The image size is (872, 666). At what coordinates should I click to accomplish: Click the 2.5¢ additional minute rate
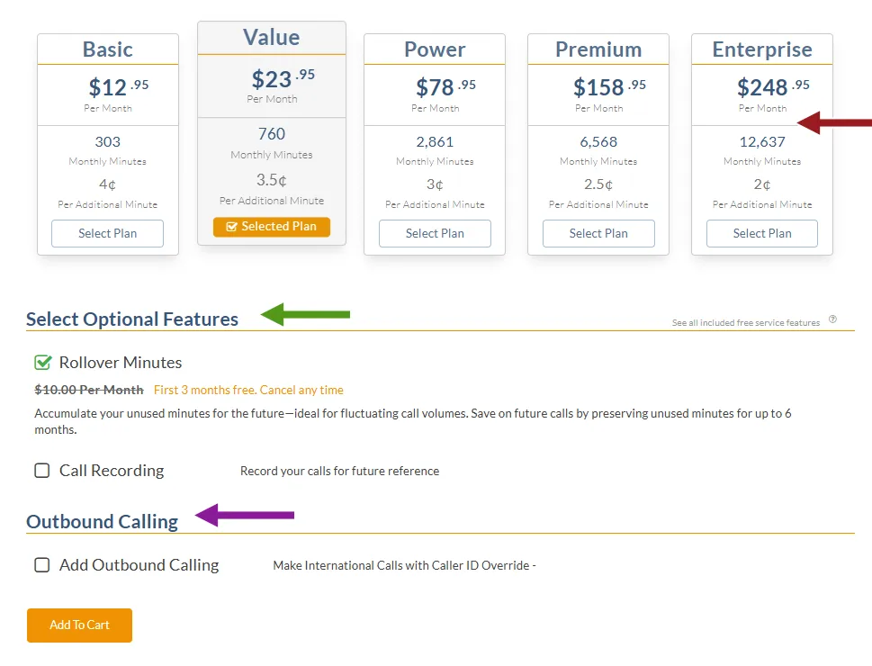coord(598,184)
